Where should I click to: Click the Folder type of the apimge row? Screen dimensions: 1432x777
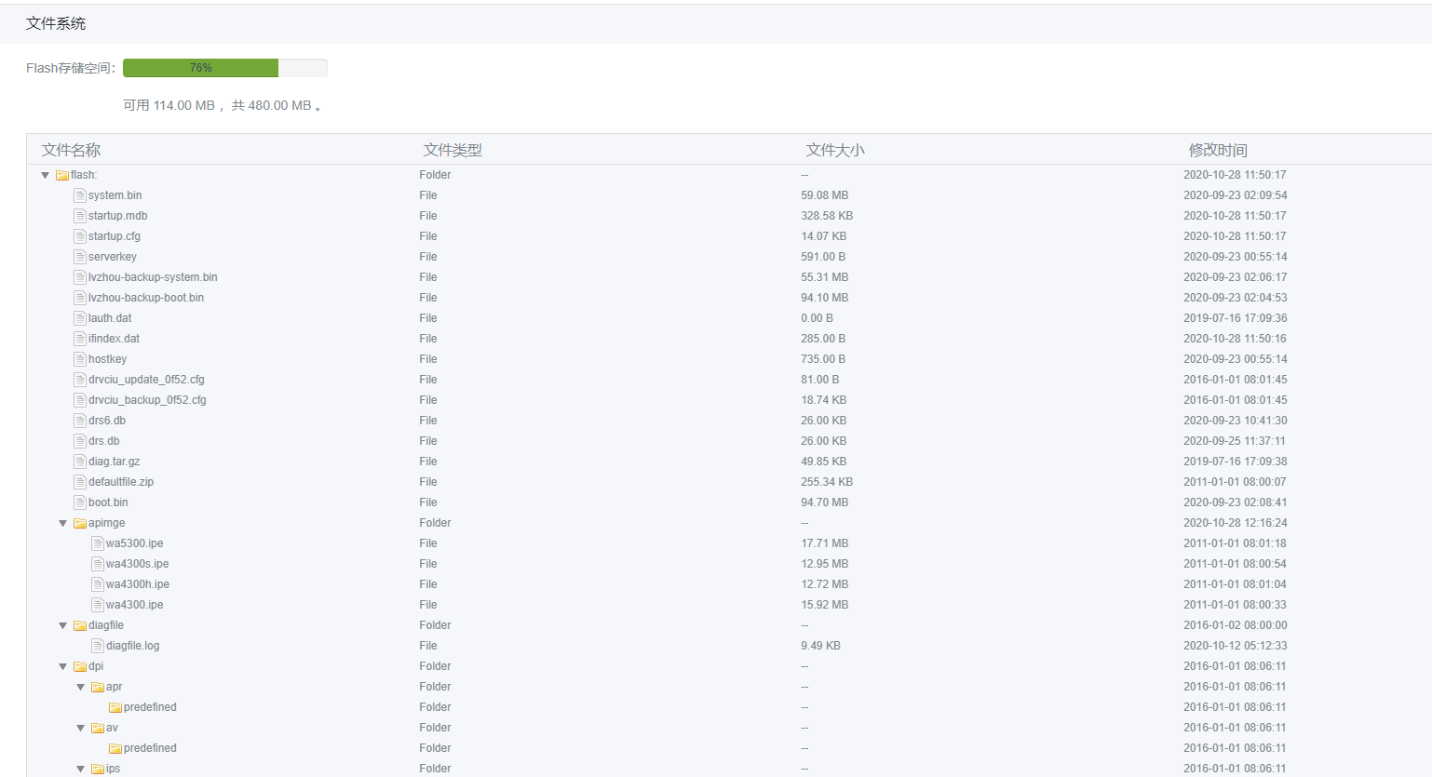click(435, 523)
